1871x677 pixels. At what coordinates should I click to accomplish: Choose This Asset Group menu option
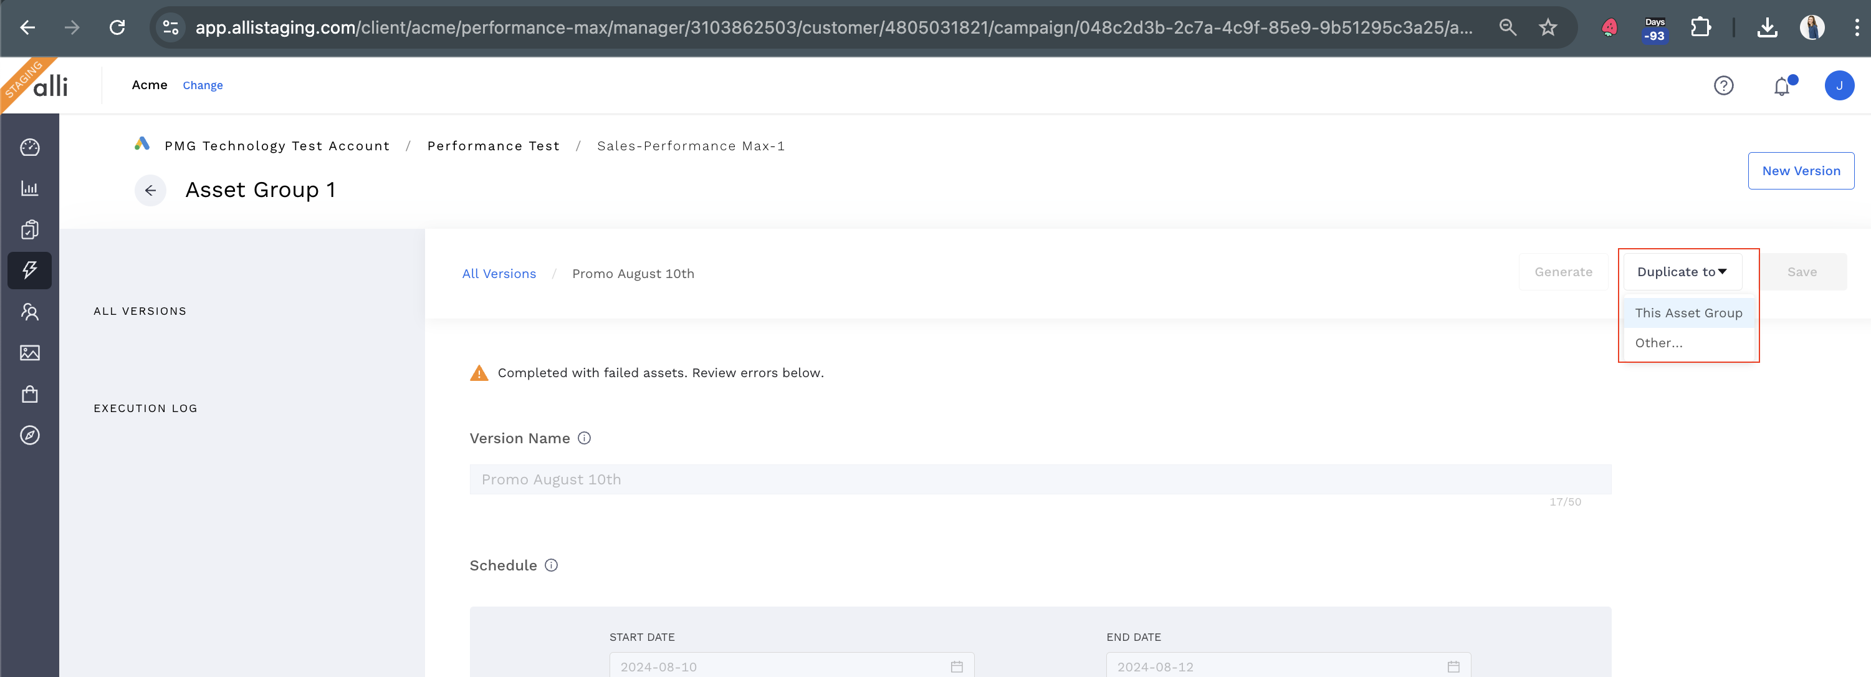1688,313
